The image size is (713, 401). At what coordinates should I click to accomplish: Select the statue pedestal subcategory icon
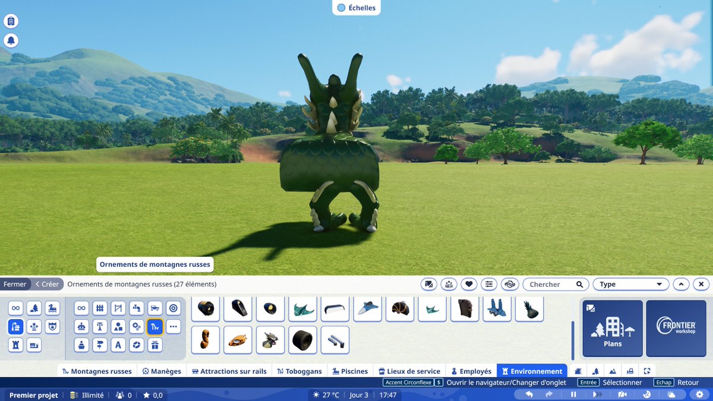(x=81, y=345)
